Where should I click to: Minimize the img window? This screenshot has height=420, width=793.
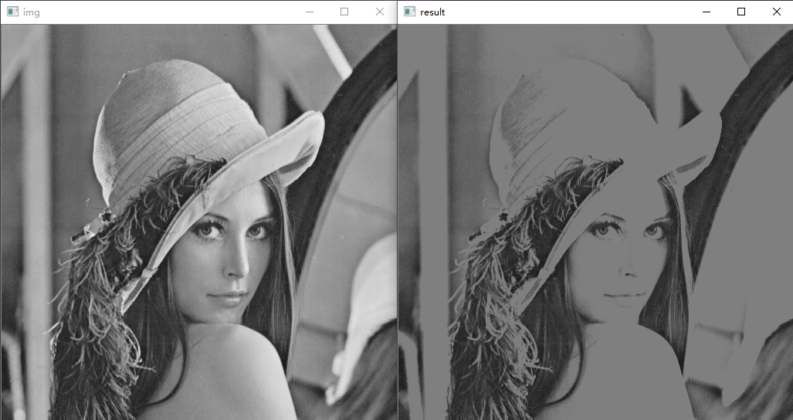310,12
